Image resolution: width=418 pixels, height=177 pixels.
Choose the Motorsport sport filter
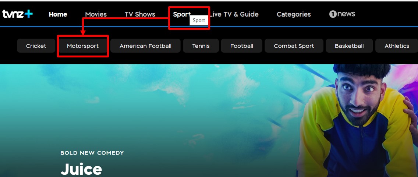point(83,46)
